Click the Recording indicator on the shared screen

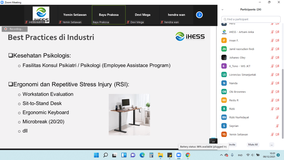(x=13, y=29)
